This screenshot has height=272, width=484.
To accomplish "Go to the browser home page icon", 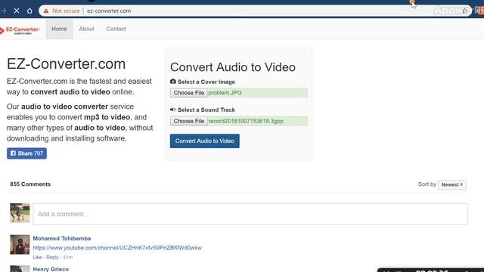I will click(x=29, y=11).
